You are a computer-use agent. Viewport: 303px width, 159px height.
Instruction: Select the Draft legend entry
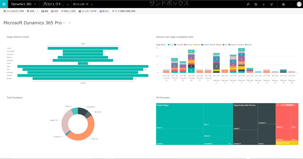click(212, 45)
